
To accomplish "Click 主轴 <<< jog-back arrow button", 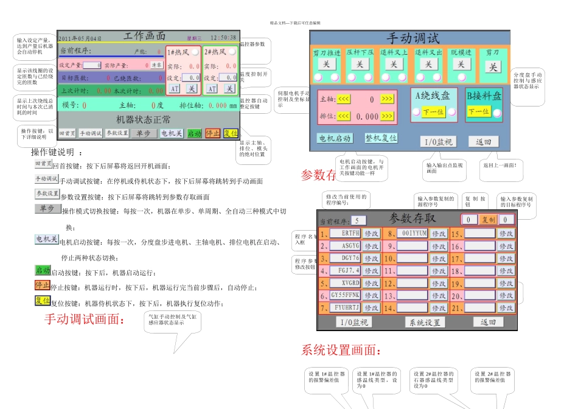I will [344, 99].
